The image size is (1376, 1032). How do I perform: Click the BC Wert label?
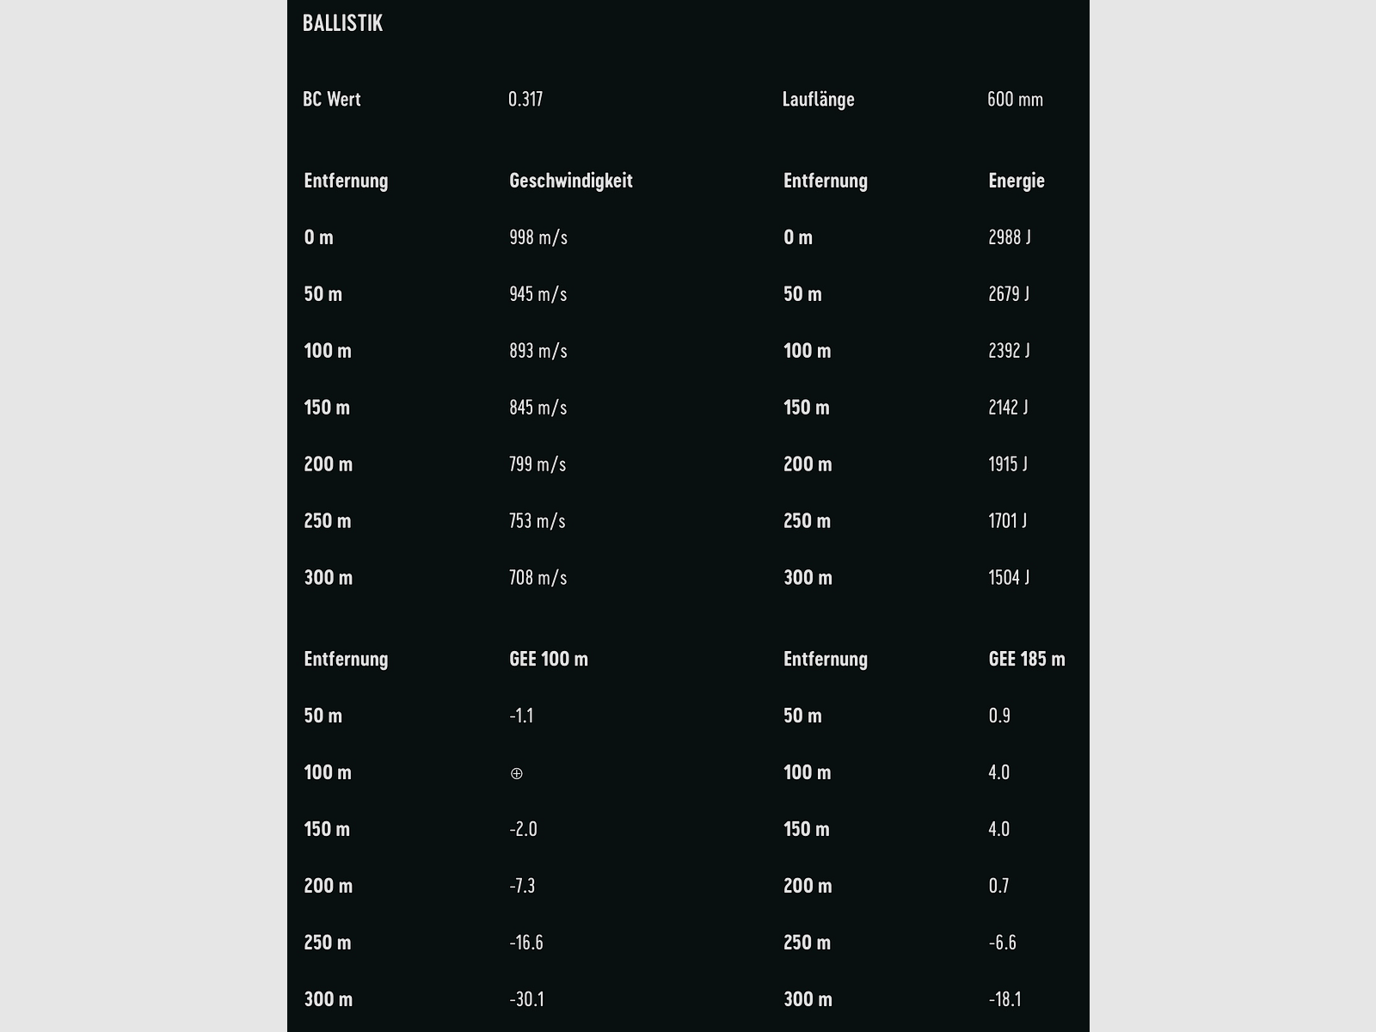point(331,99)
